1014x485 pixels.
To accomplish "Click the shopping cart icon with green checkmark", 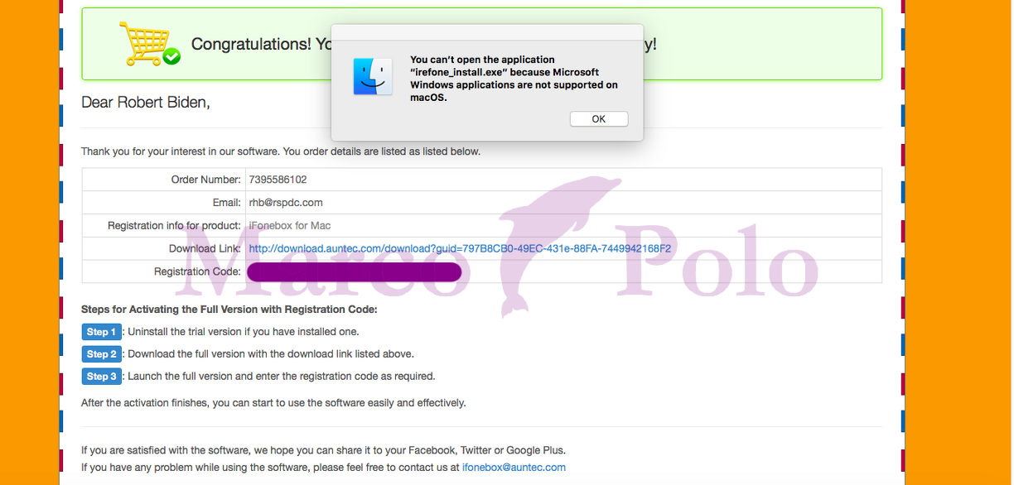I will point(149,44).
